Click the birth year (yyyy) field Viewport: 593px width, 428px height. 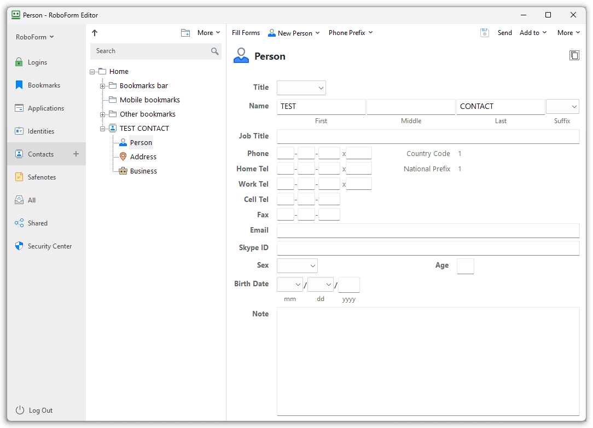[x=348, y=285]
